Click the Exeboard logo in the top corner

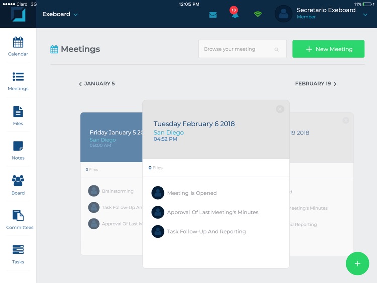click(x=18, y=14)
